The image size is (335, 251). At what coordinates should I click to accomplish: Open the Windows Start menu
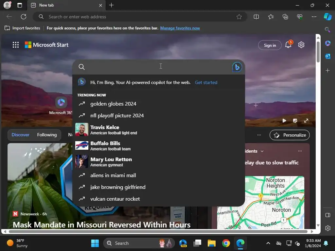point(95,243)
